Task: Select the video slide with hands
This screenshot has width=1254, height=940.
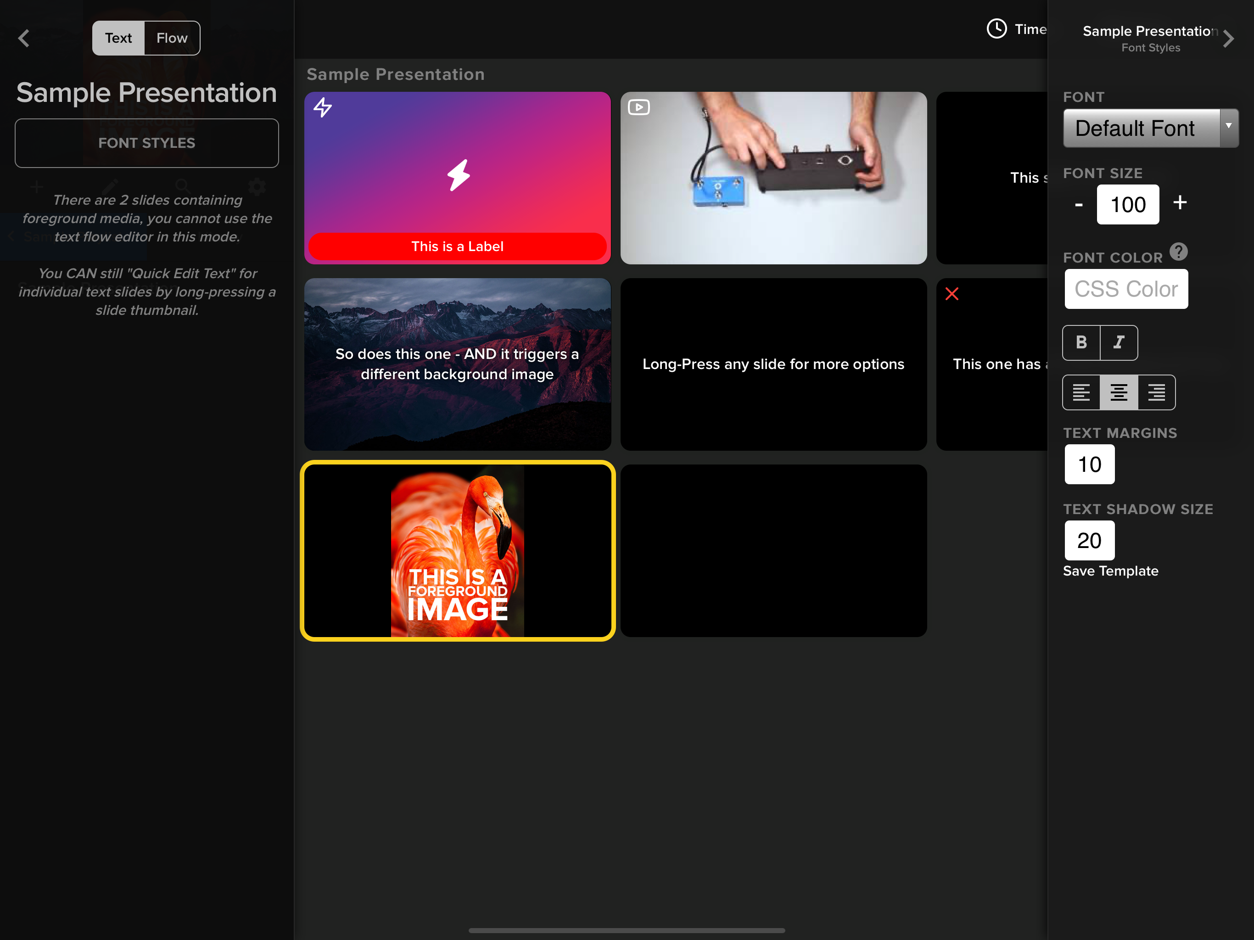Action: point(773,178)
